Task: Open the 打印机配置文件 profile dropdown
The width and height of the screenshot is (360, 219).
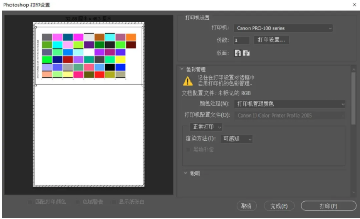Action: point(290,115)
